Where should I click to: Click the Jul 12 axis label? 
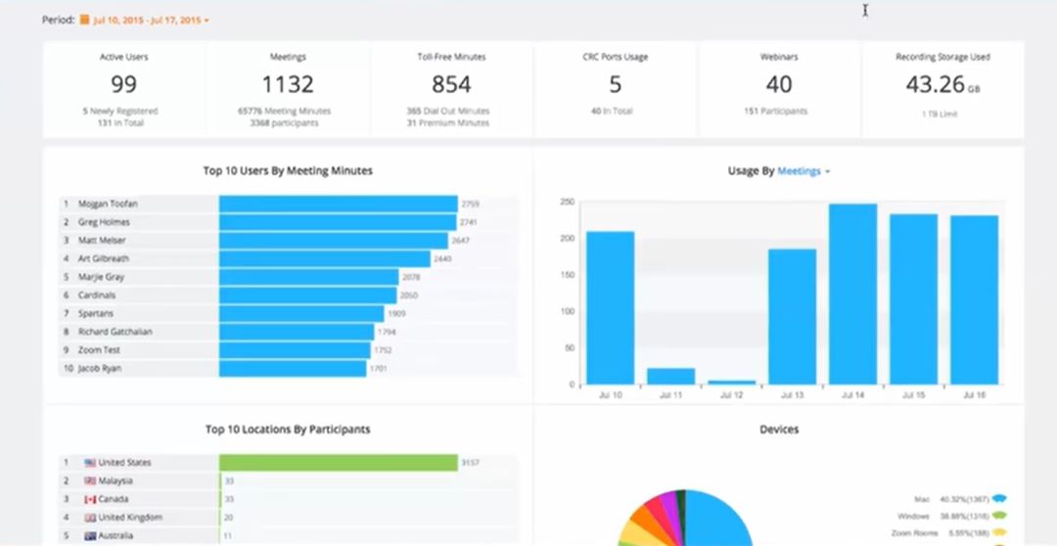click(731, 395)
